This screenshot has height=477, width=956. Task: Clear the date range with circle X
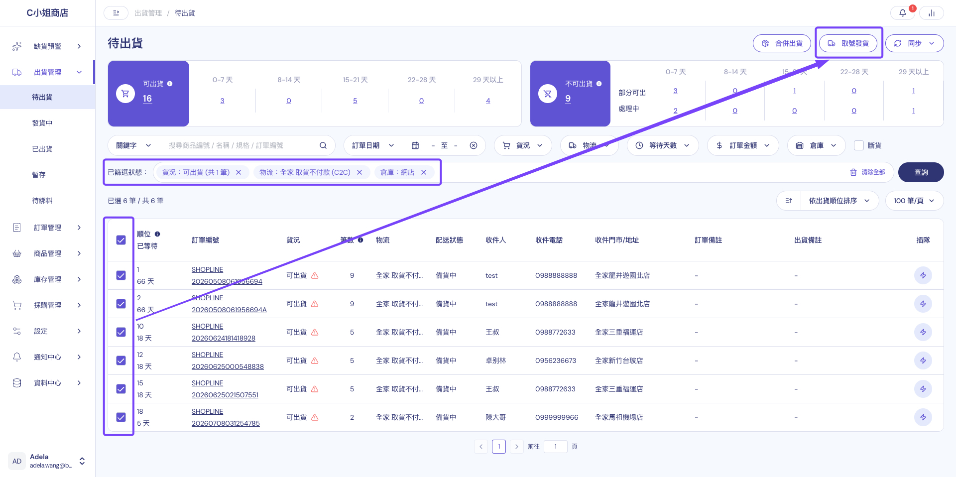tap(474, 145)
